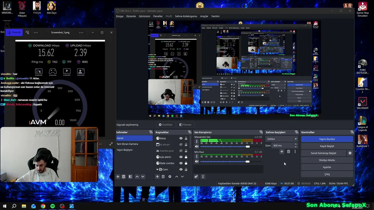The image size is (374, 210).
Task: Open scene filters icon in Sahneler toolbar
Action: click(130, 176)
